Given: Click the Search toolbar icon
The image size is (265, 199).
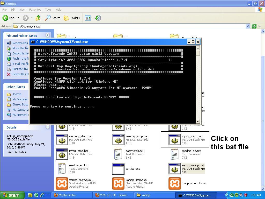Looking at the screenshot, I should (x=53, y=18).
